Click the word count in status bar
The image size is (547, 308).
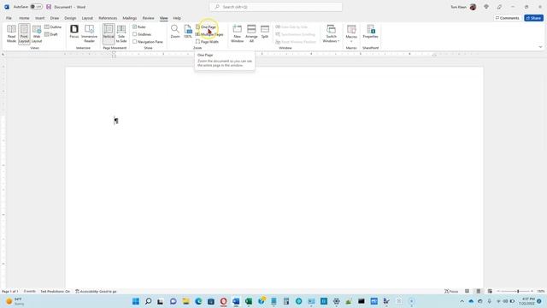click(x=30, y=291)
